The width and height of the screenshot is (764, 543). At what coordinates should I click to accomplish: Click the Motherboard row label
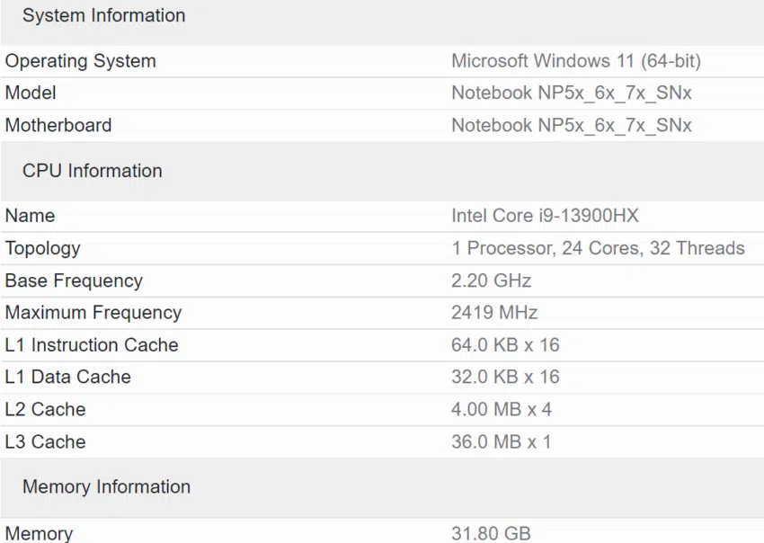pyautogui.click(x=58, y=125)
